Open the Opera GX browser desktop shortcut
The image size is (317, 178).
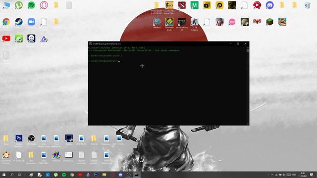(44, 5)
